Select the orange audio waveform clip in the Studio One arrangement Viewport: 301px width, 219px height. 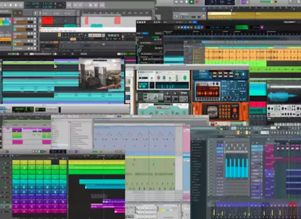point(253,54)
